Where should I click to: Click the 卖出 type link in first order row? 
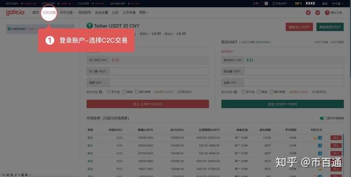click(x=90, y=138)
